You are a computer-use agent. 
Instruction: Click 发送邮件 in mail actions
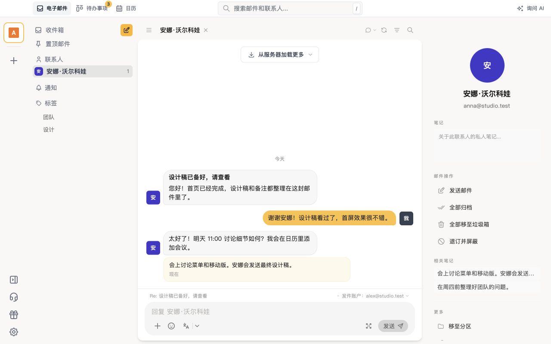(487, 190)
